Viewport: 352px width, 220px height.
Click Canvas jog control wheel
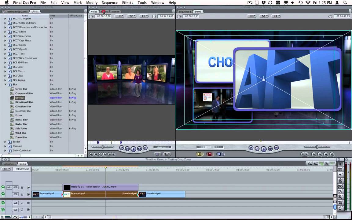click(x=210, y=147)
